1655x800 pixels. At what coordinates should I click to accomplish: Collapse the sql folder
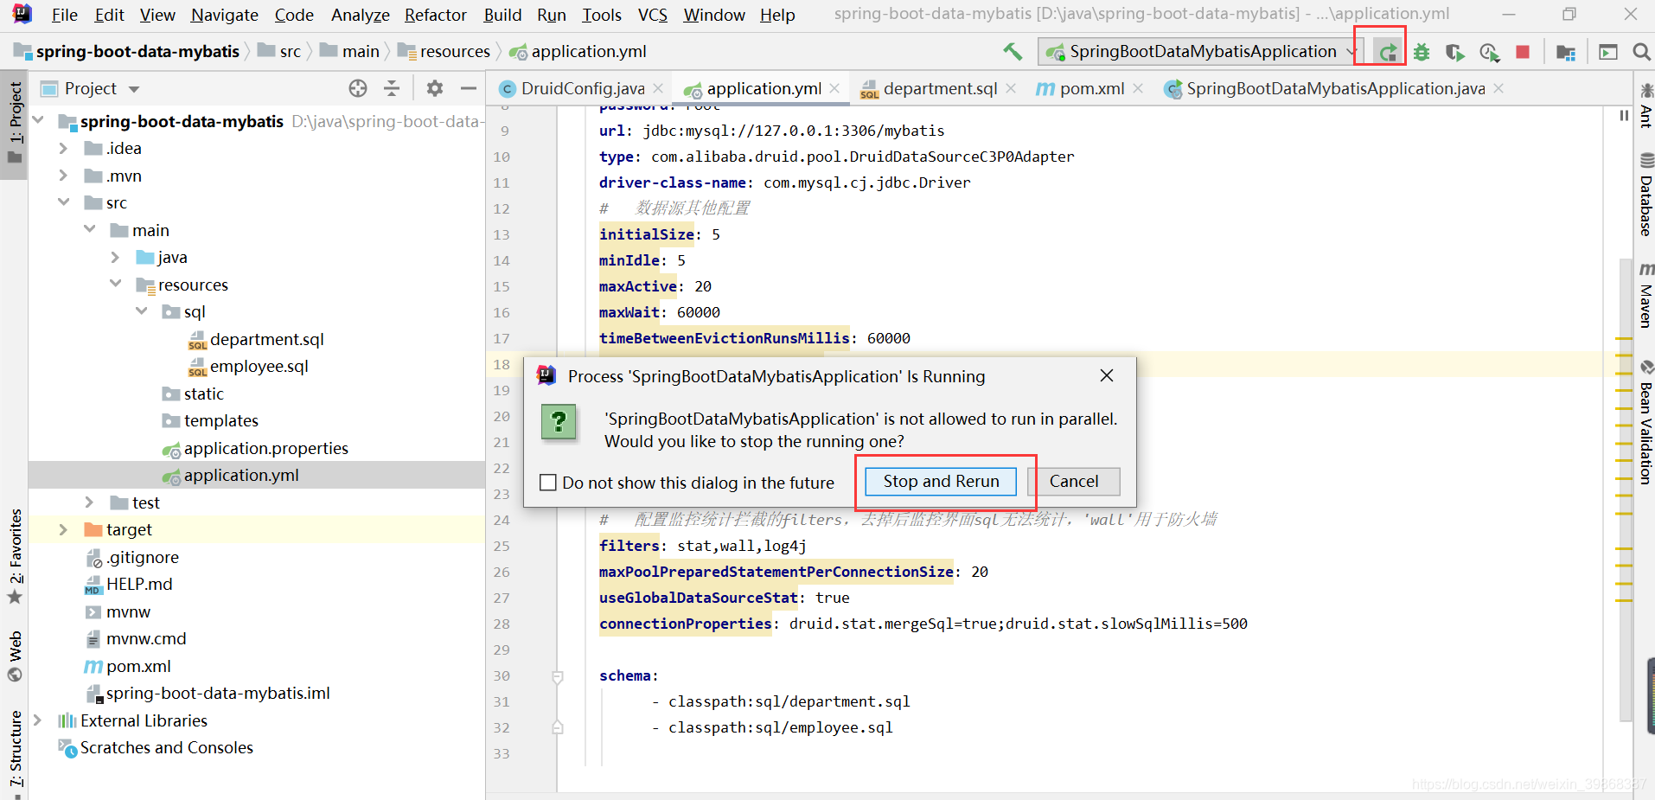[141, 311]
